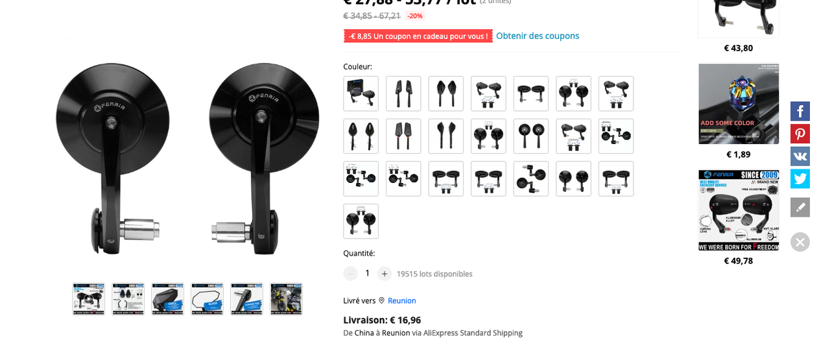
Task: Change delivery destination Reunion link
Action: [x=402, y=300]
